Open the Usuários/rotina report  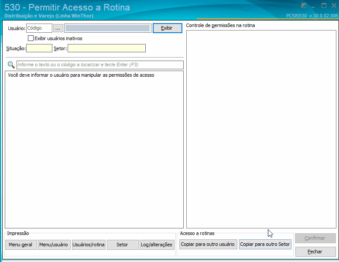pos(89,245)
